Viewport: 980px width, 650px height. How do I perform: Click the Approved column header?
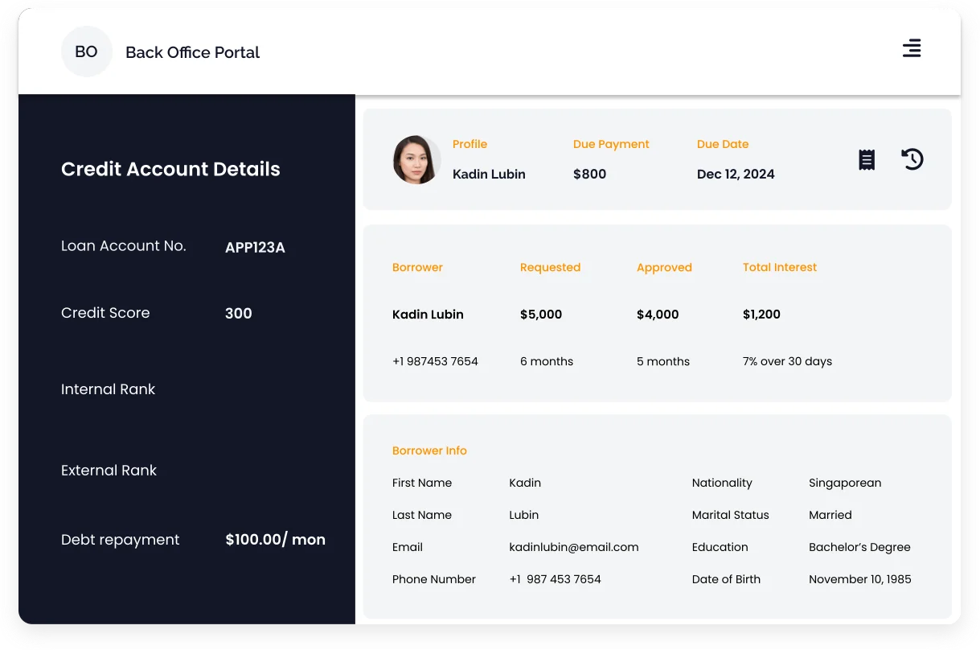click(665, 267)
